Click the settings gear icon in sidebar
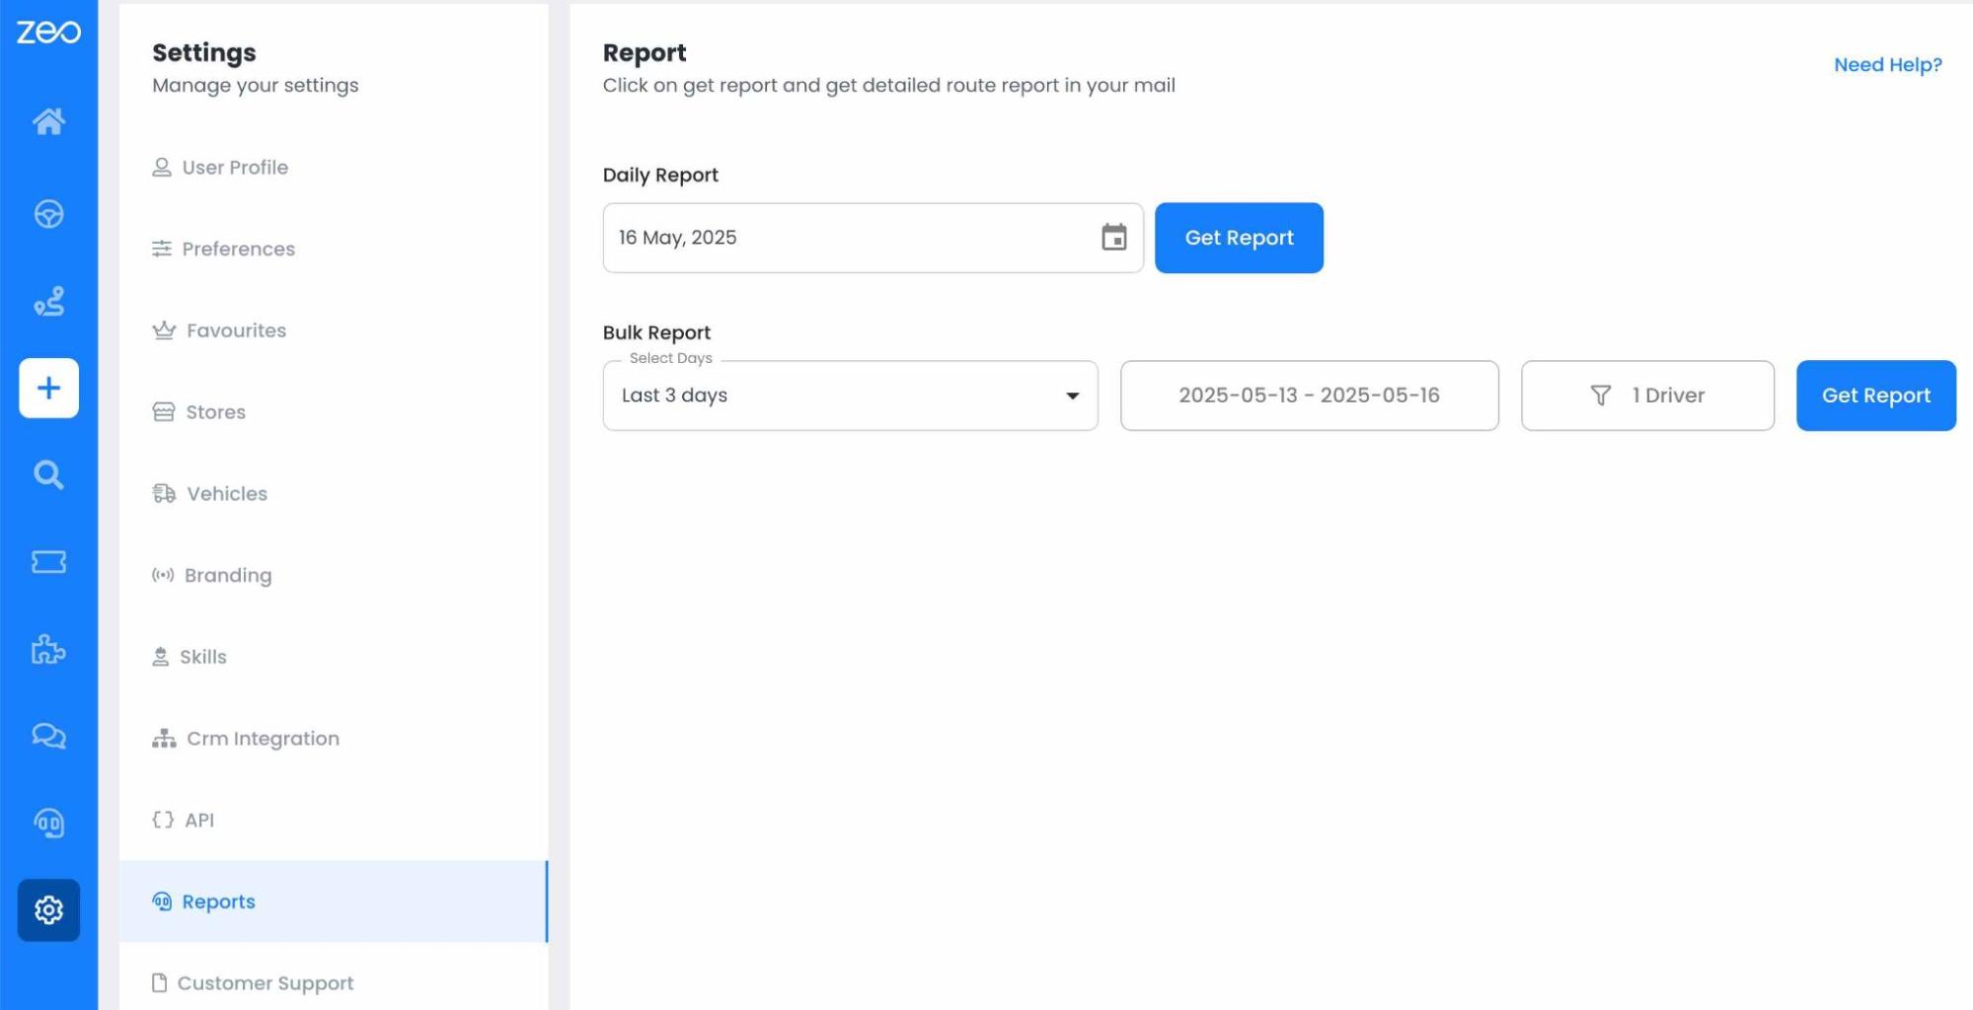 [48, 909]
